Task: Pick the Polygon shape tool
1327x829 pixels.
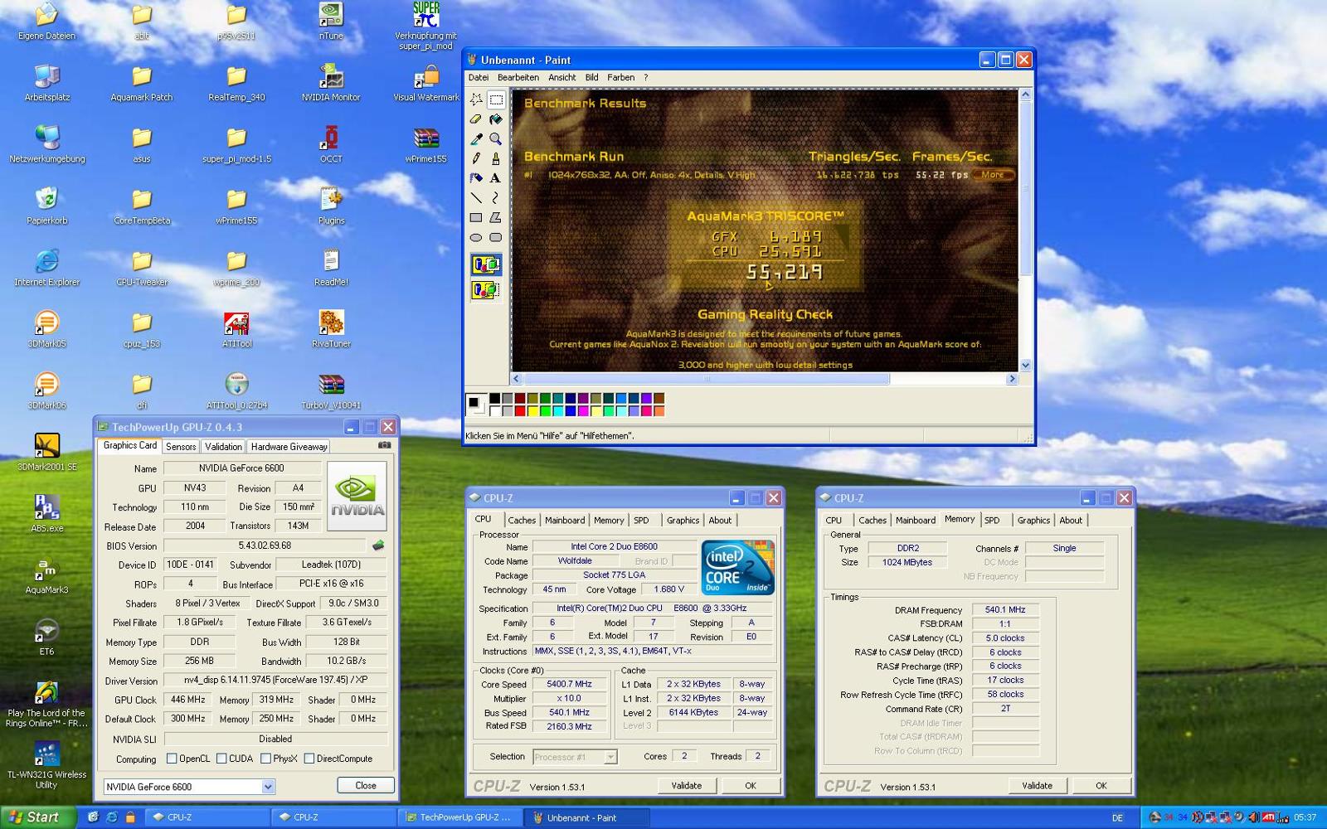Action: (x=496, y=217)
